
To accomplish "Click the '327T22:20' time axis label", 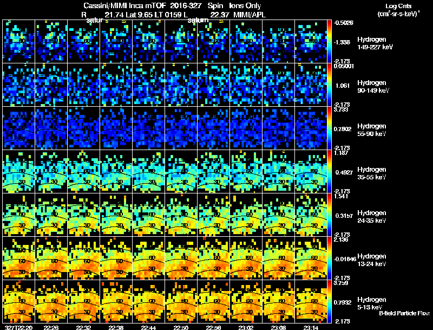I will tap(19, 328).
